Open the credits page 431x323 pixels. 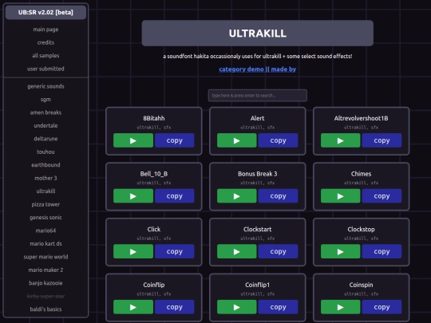point(45,42)
